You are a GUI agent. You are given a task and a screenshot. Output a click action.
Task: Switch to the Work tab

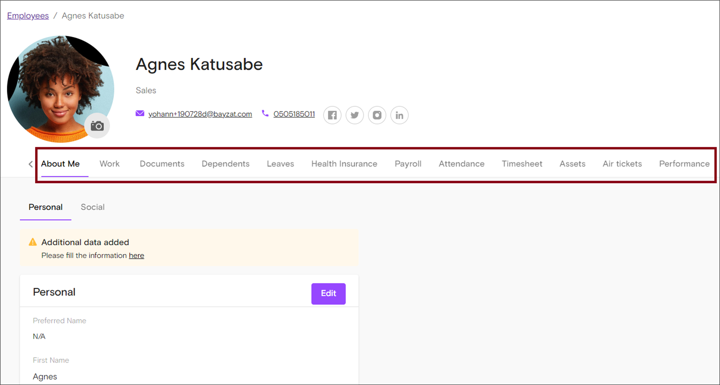[x=109, y=164]
